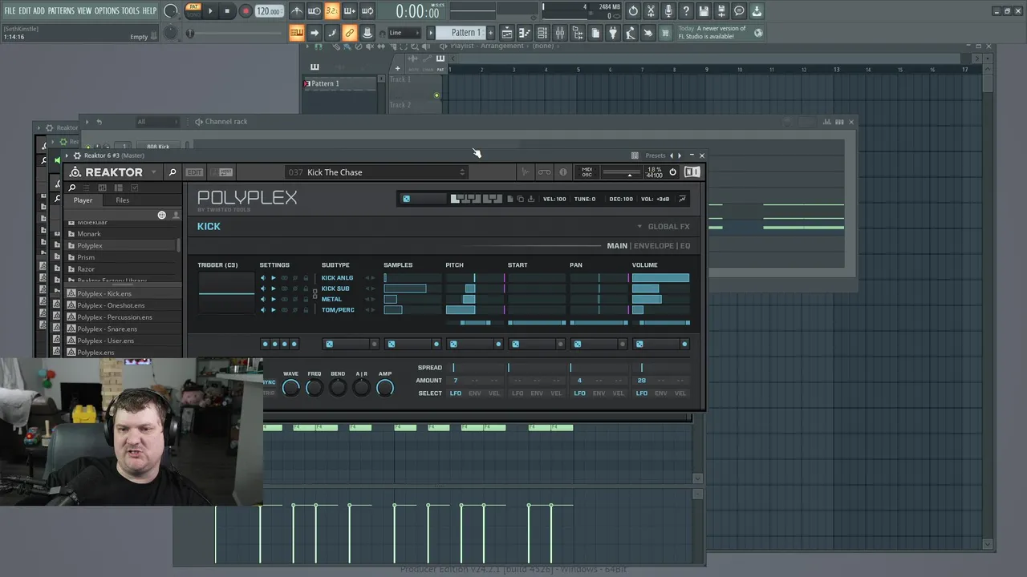Open preset list 037 Kick The Chase
The height and width of the screenshot is (577, 1027).
click(376, 172)
